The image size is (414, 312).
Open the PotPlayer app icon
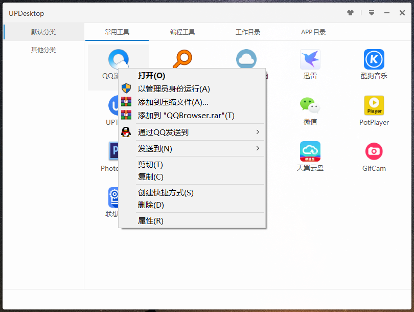pyautogui.click(x=374, y=105)
